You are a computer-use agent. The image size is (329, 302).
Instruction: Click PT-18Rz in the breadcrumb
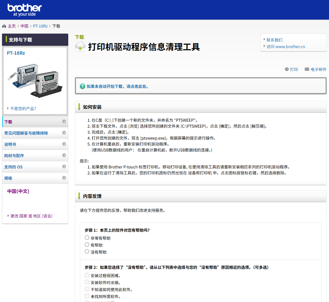coord(40,26)
